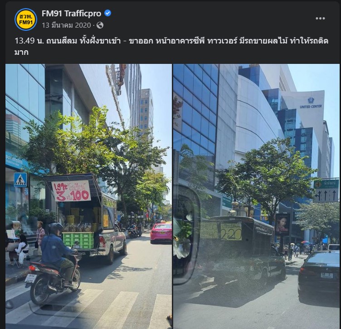Click the black sedan's license plate
The width and height of the screenshot is (341, 329).
pos(327,276)
